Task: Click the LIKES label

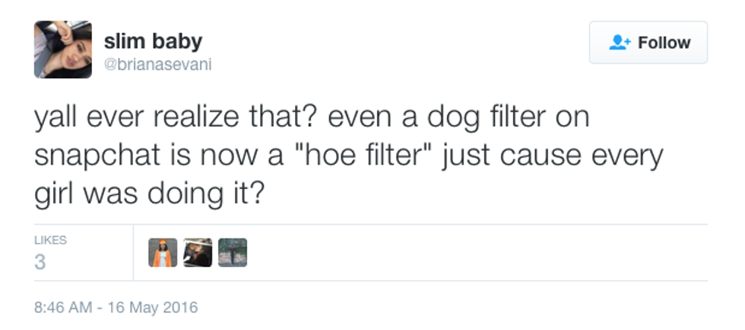Action: [x=50, y=240]
